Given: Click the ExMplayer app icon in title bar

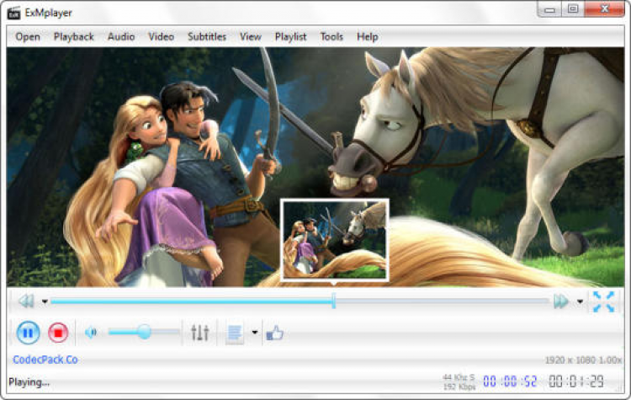Looking at the screenshot, I should (x=13, y=13).
